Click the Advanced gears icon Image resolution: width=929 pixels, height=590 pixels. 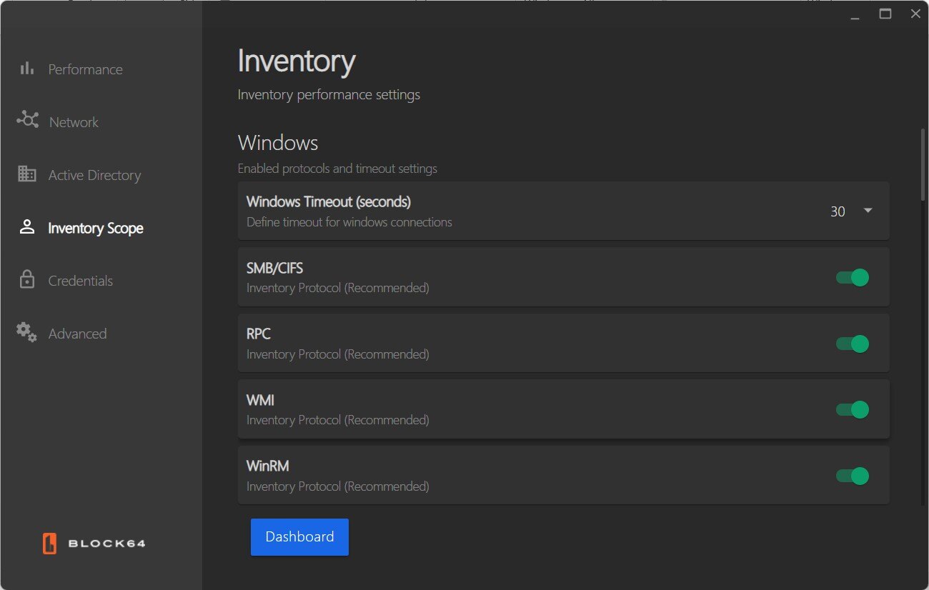coord(27,332)
